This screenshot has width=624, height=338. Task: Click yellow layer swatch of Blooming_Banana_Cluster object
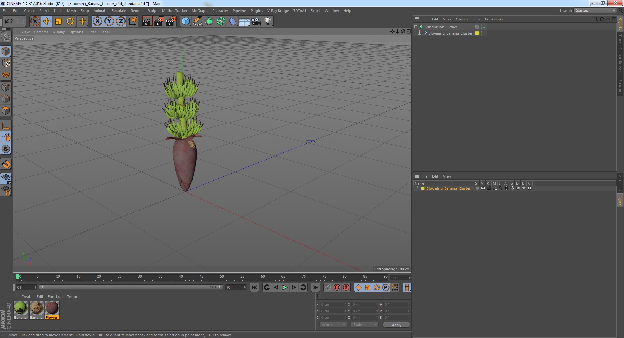pyautogui.click(x=477, y=33)
